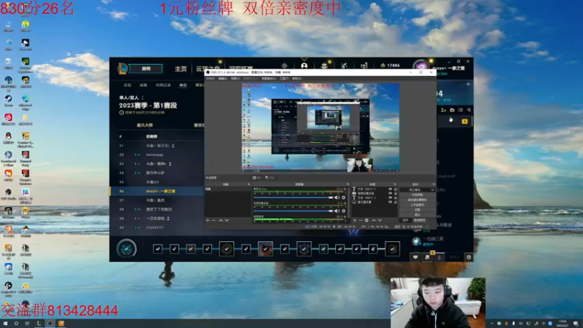Click the add friend icon in friends panel
Image resolution: width=583 pixels, height=328 pixels.
[443, 110]
